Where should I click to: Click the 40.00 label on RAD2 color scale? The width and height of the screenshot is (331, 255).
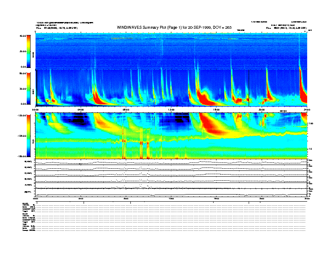click(23, 36)
